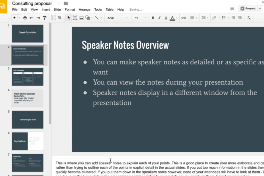Click the Saving... status text
This screenshot has height=176, width=264.
[136, 10]
